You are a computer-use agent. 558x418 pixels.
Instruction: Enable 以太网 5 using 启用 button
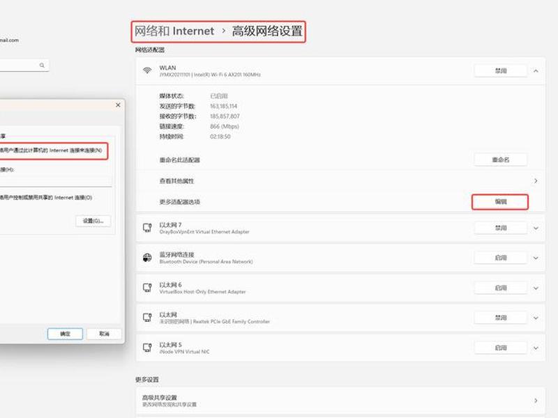point(501,348)
